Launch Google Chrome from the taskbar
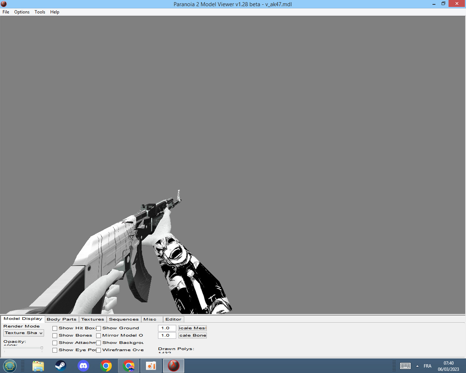This screenshot has height=373, width=466. coord(106,365)
